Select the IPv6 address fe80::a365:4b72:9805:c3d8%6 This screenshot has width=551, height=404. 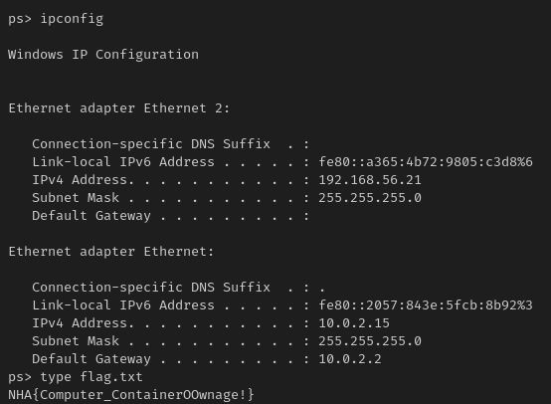pos(426,162)
